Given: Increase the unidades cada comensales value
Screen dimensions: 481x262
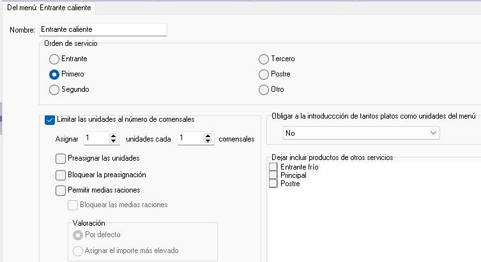Looking at the screenshot, I should pyautogui.click(x=208, y=136).
